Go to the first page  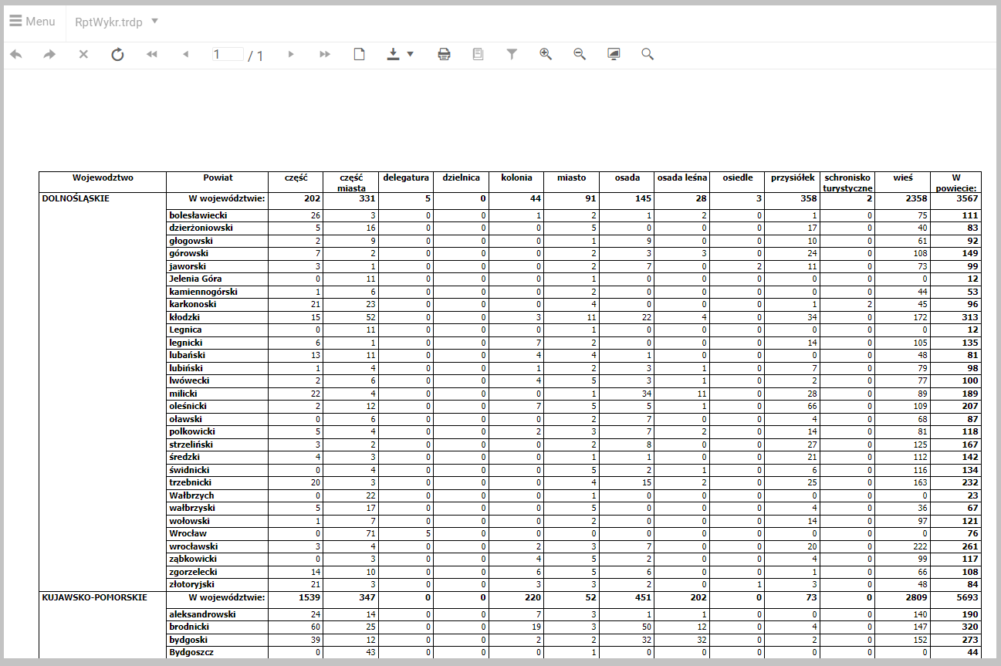151,54
